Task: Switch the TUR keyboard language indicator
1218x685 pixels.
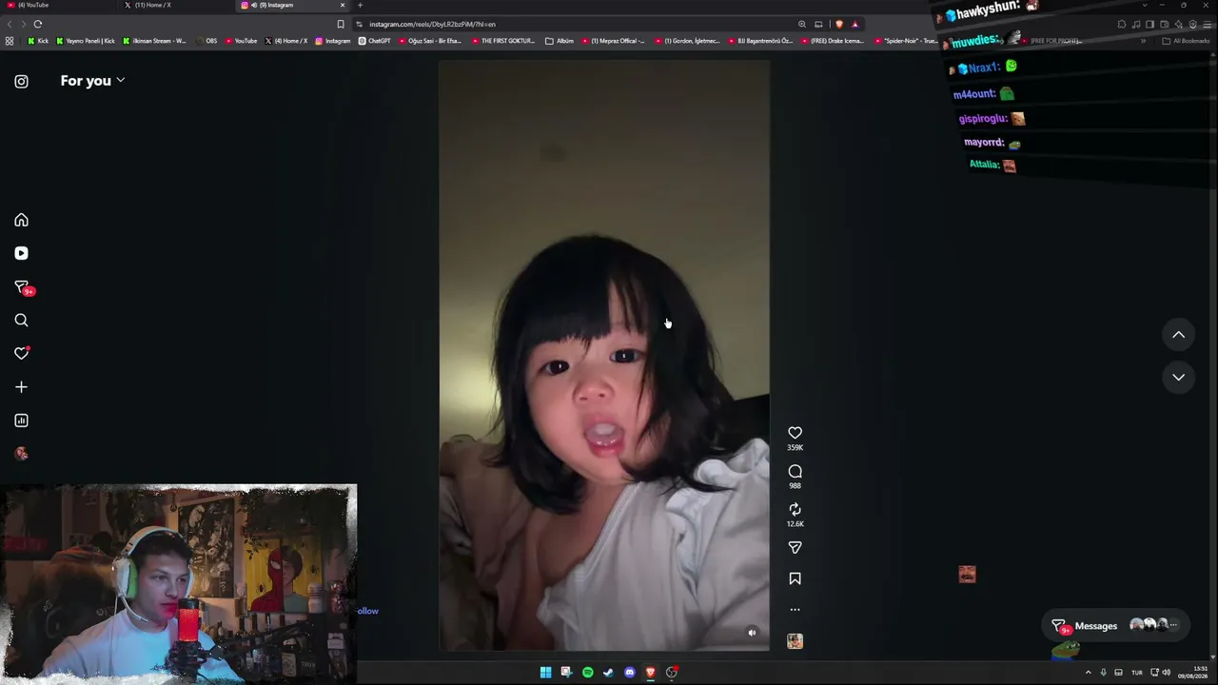Action: (x=1136, y=673)
